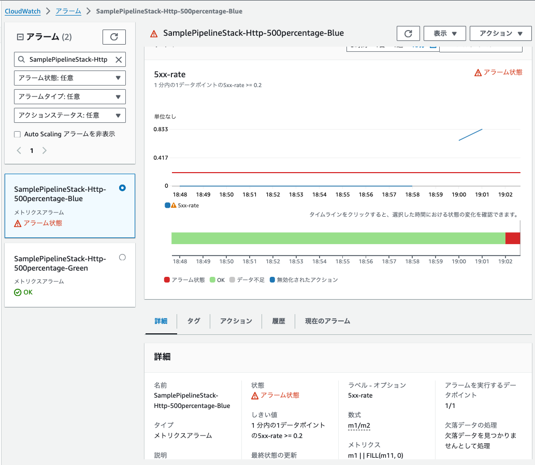Go to previous page of alarms

[19, 150]
